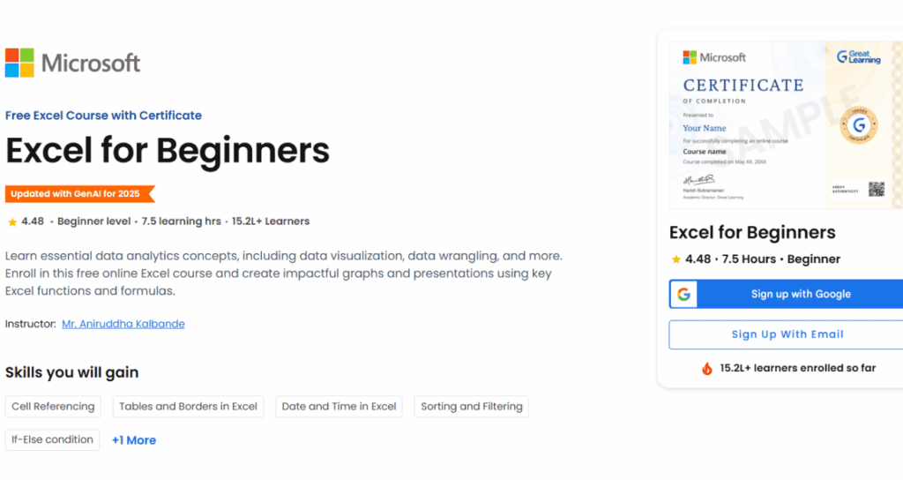Click the Updated with GenAI for 2025 badge
The width and height of the screenshot is (903, 480).
[x=79, y=193]
